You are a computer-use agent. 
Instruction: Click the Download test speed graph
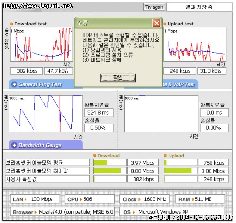click(x=42, y=44)
